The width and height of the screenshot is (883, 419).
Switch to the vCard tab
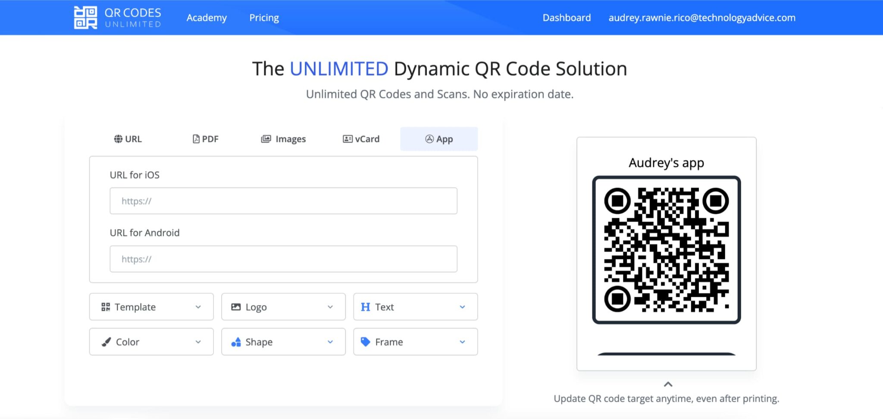pyautogui.click(x=361, y=139)
